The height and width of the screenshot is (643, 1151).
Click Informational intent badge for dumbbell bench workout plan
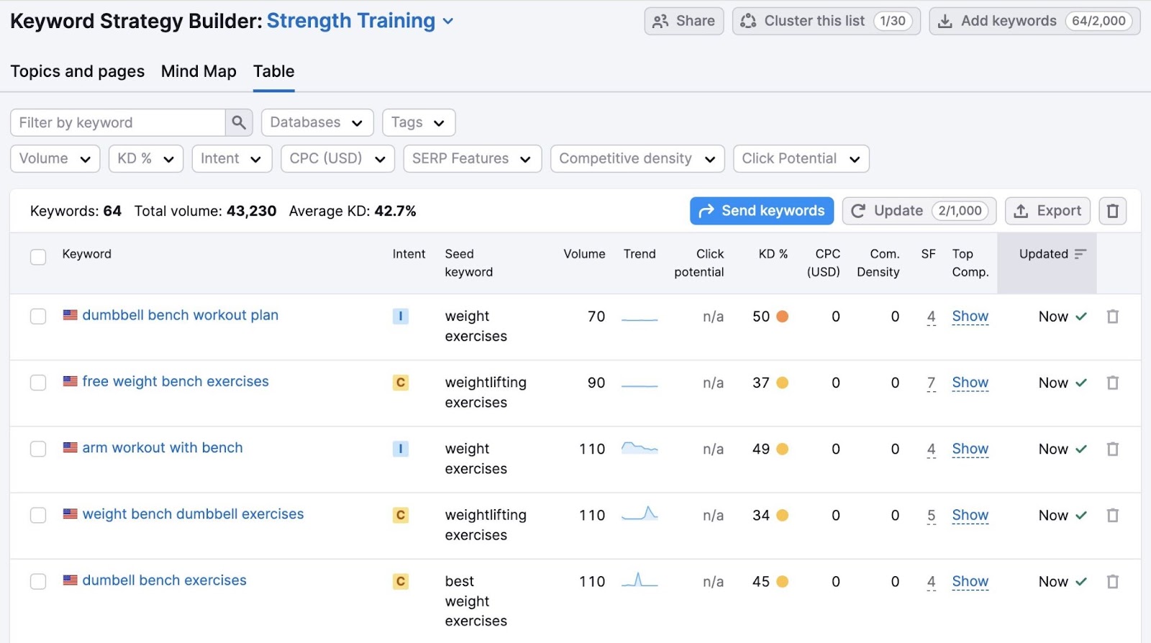(401, 316)
